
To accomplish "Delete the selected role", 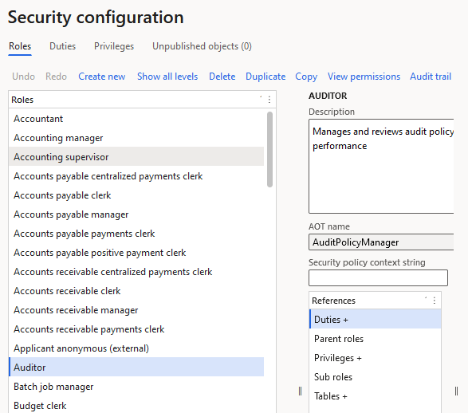I will pos(222,77).
